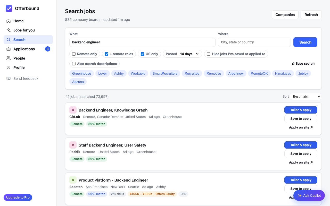This screenshot has height=206, width=330.
Task: Click the $165K – $330K salary tag
Action: click(x=152, y=194)
